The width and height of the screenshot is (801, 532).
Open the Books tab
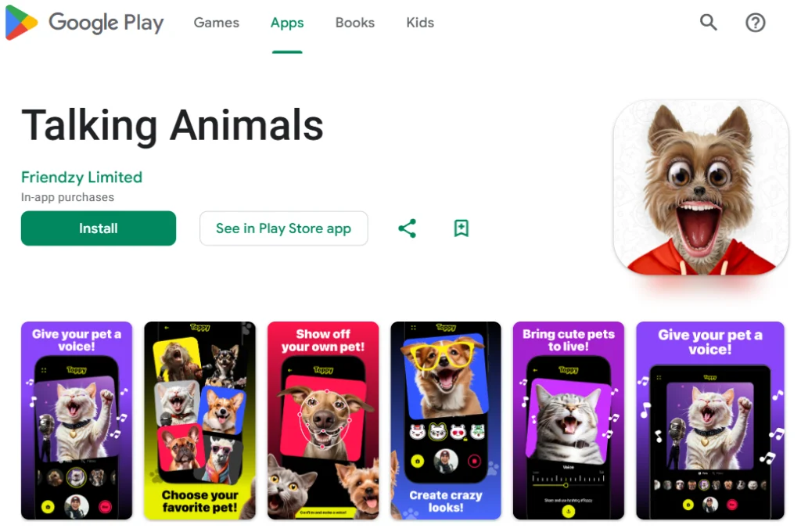click(354, 23)
